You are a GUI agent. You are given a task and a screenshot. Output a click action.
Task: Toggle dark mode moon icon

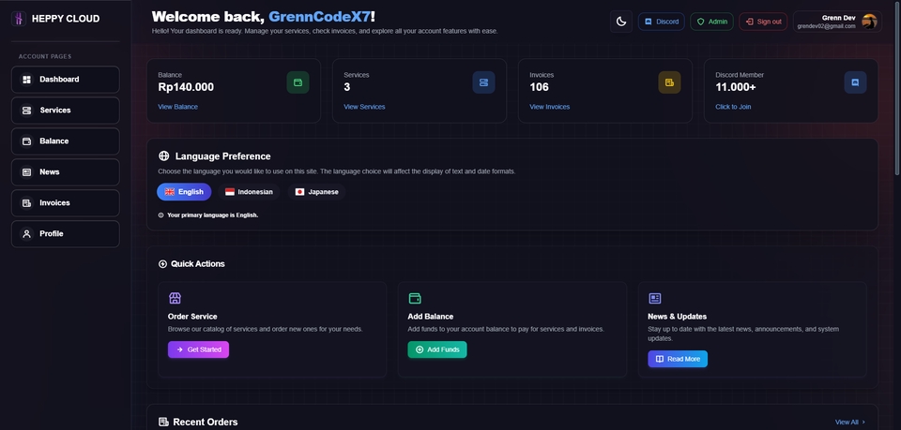coord(621,22)
